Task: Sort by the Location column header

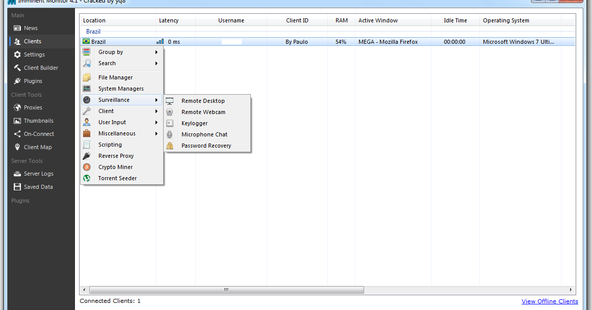Action: (x=118, y=20)
